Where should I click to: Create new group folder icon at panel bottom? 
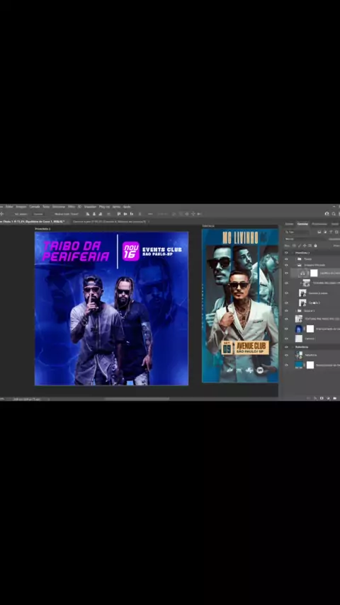tap(334, 398)
